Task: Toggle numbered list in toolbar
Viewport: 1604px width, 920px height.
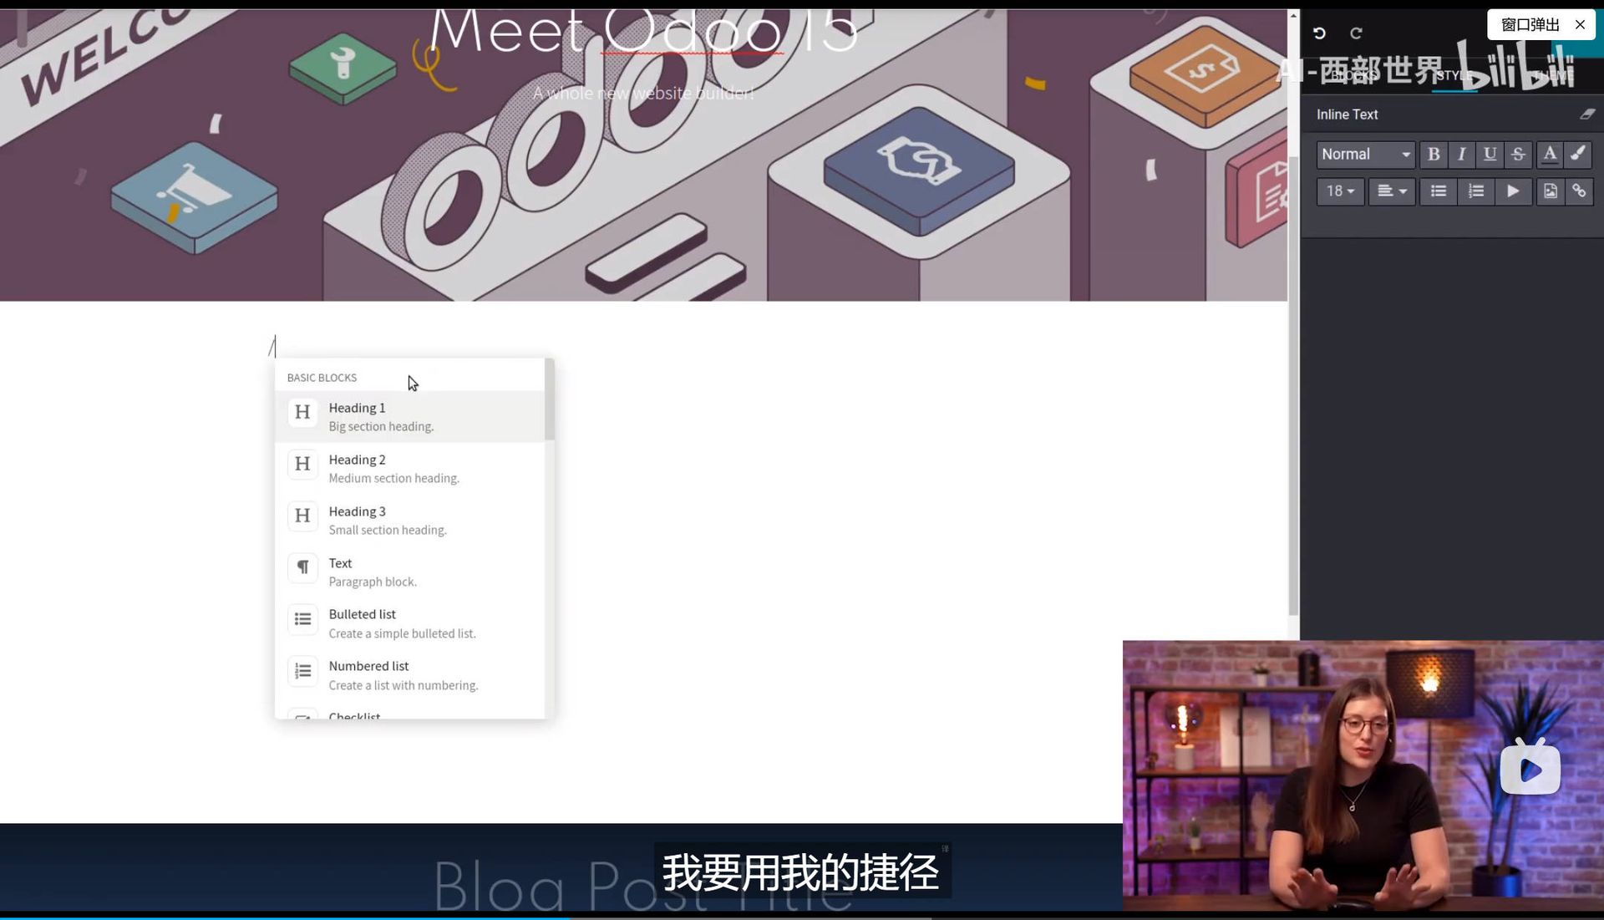Action: (x=1476, y=191)
